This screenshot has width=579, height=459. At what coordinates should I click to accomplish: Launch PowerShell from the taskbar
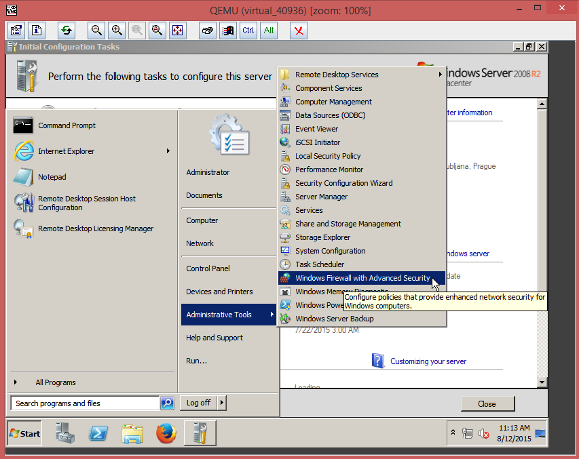point(98,433)
